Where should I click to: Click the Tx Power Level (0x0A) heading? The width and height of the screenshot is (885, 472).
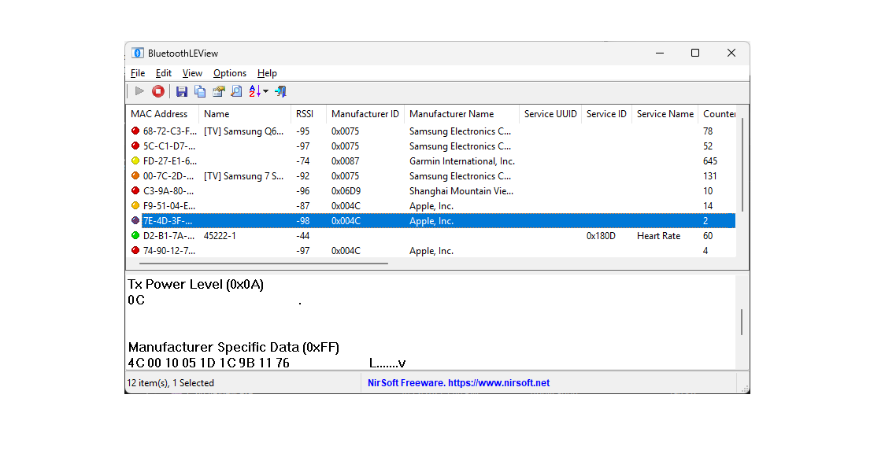pyautogui.click(x=196, y=284)
